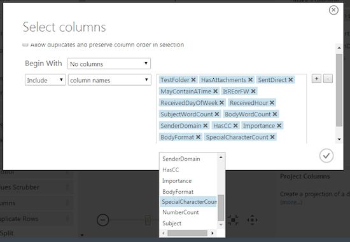Click the TestFolder tag label
This screenshot has width=350, height=242.
[x=175, y=80]
